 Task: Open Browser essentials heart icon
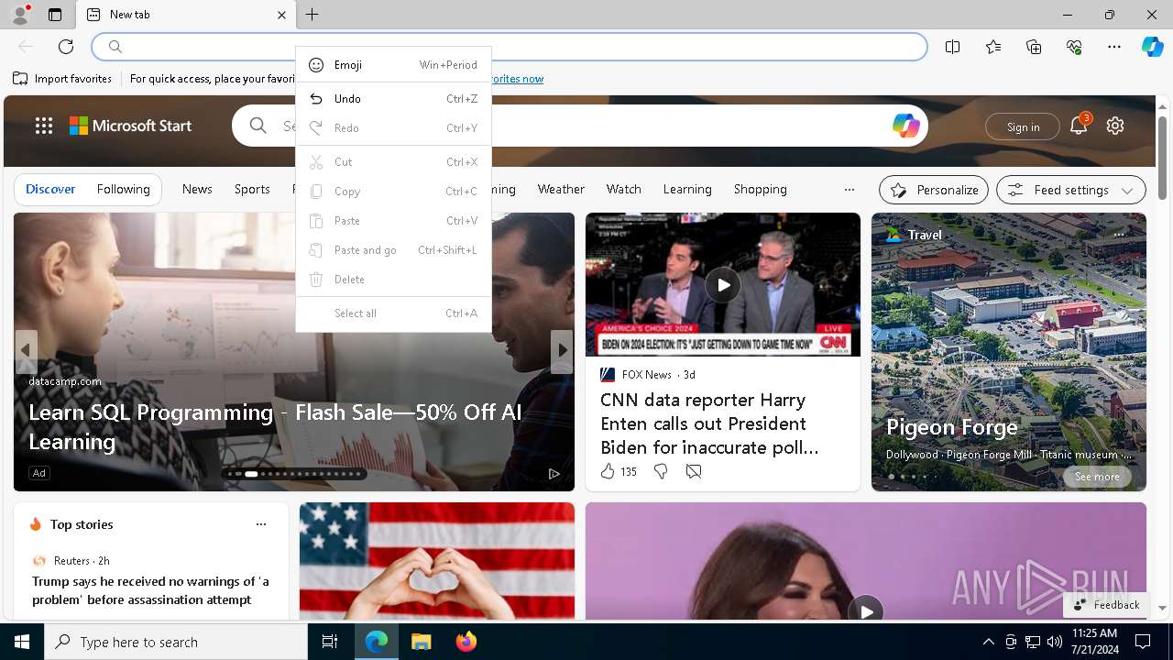click(1074, 47)
